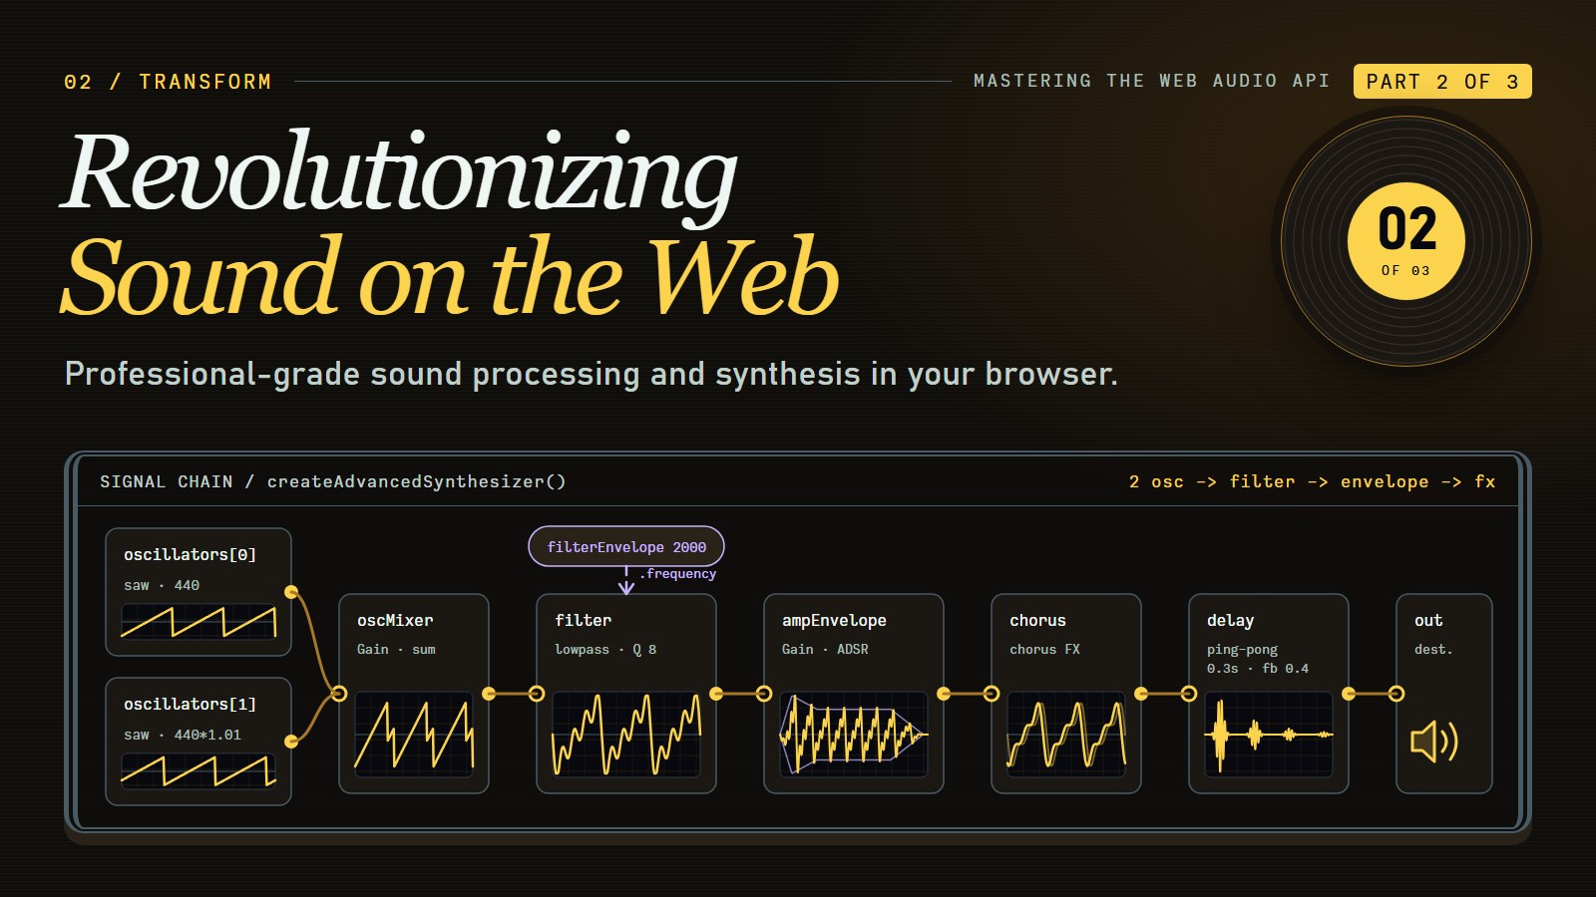Click 'MASTERING THE WEB AUDIO API' text
The height and width of the screenshot is (897, 1596).
click(x=1152, y=81)
